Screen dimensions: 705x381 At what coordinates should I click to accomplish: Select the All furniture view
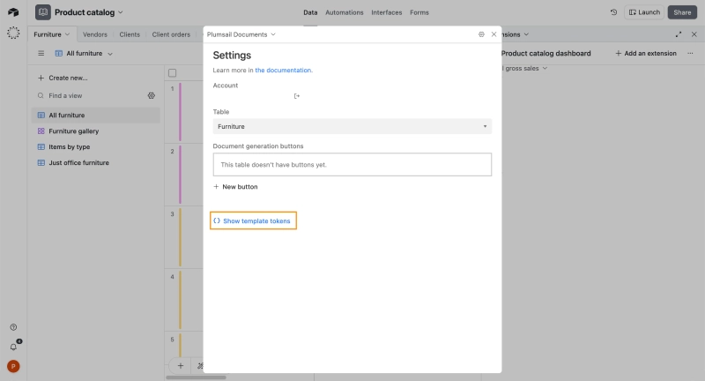tap(96, 116)
